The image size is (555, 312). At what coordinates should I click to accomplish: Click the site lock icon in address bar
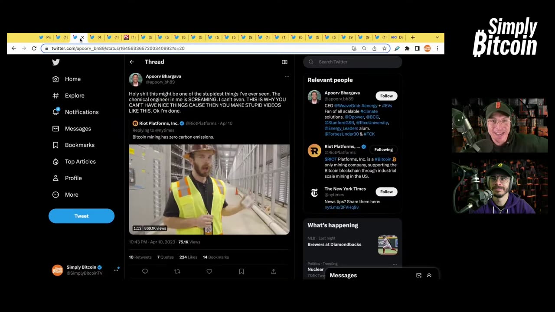point(47,49)
